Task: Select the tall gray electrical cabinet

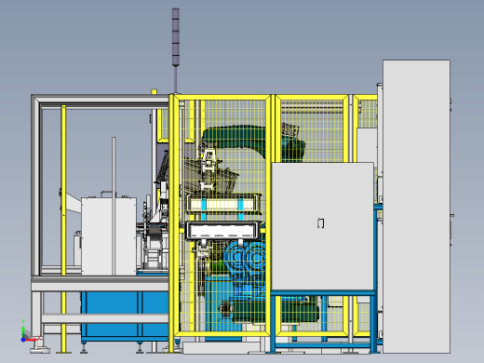Action: [x=416, y=207]
